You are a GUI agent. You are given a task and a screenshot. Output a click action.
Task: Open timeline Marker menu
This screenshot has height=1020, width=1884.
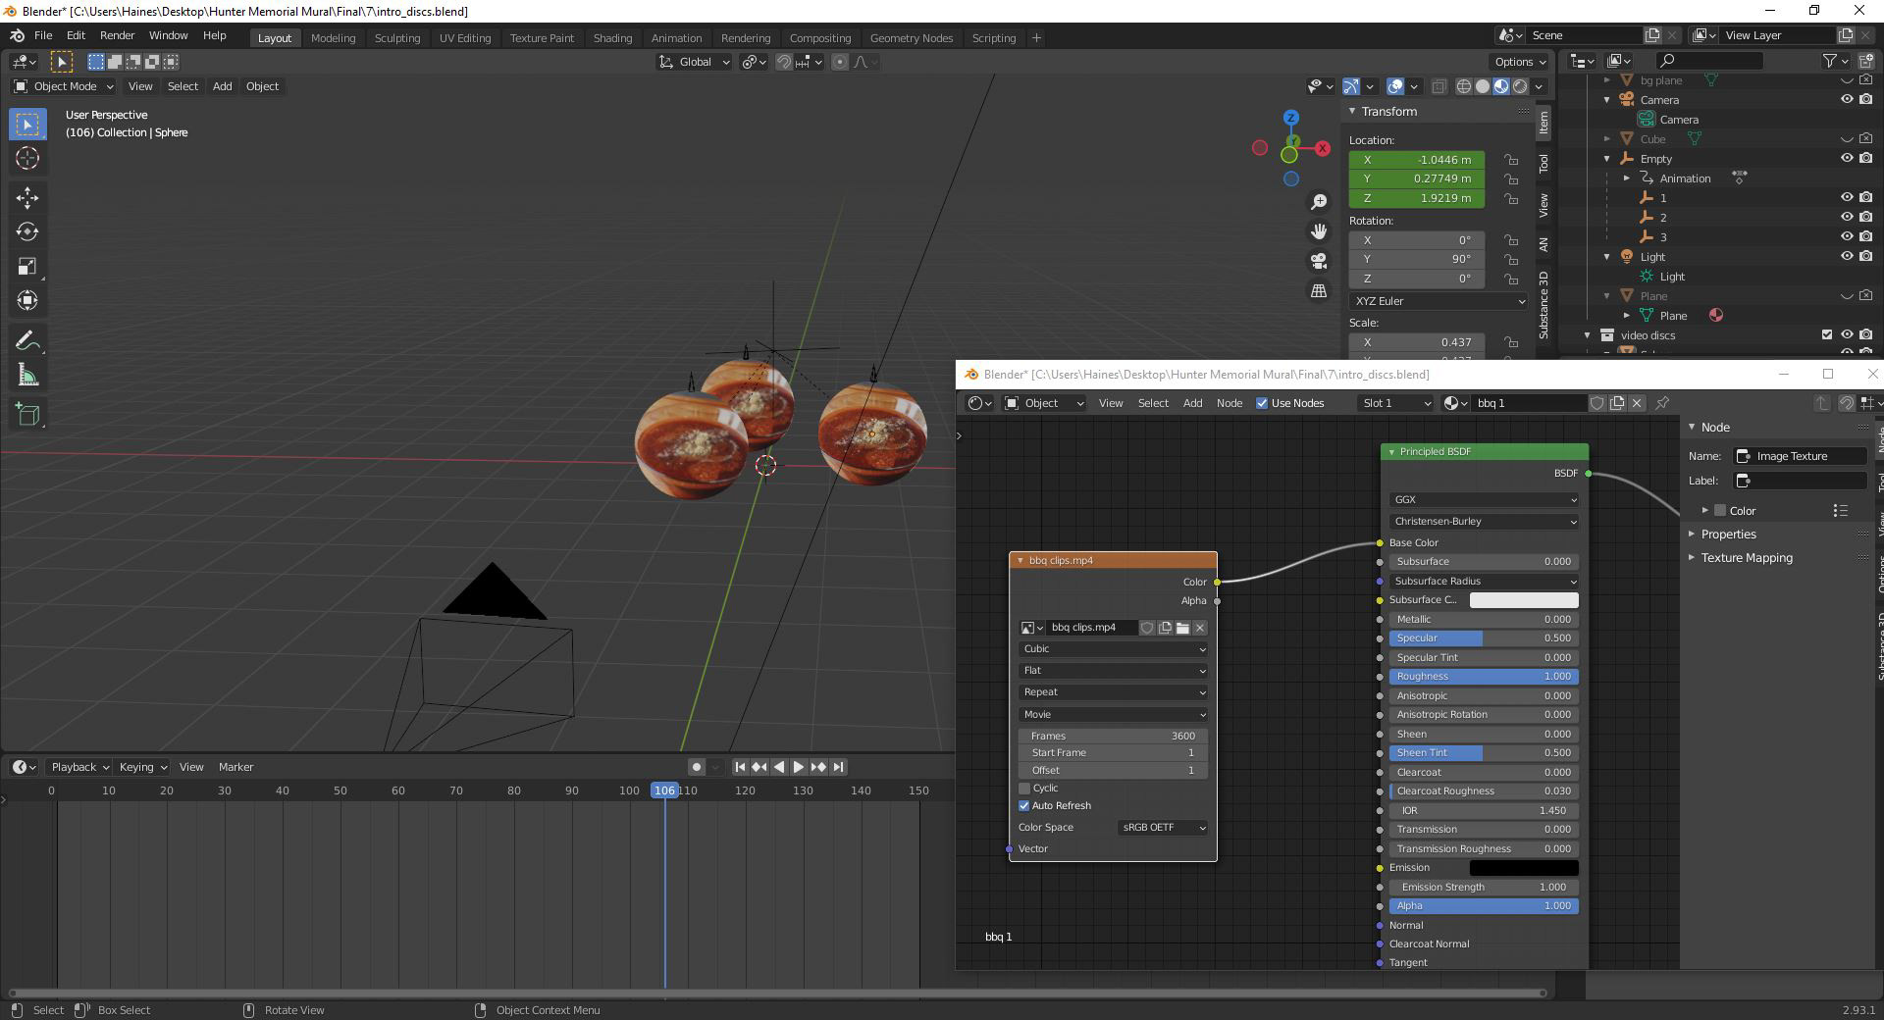(x=235, y=767)
